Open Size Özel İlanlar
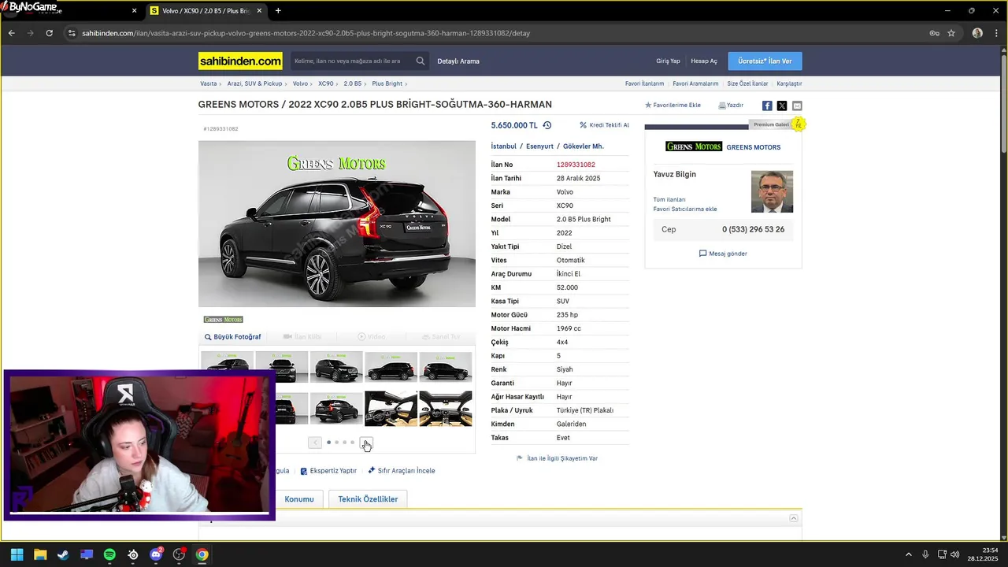The image size is (1008, 567). (x=747, y=83)
